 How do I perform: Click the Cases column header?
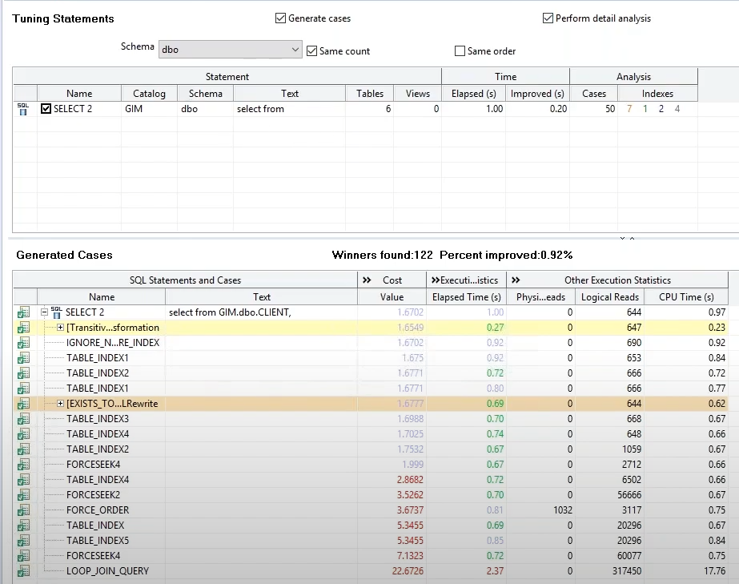click(x=594, y=94)
